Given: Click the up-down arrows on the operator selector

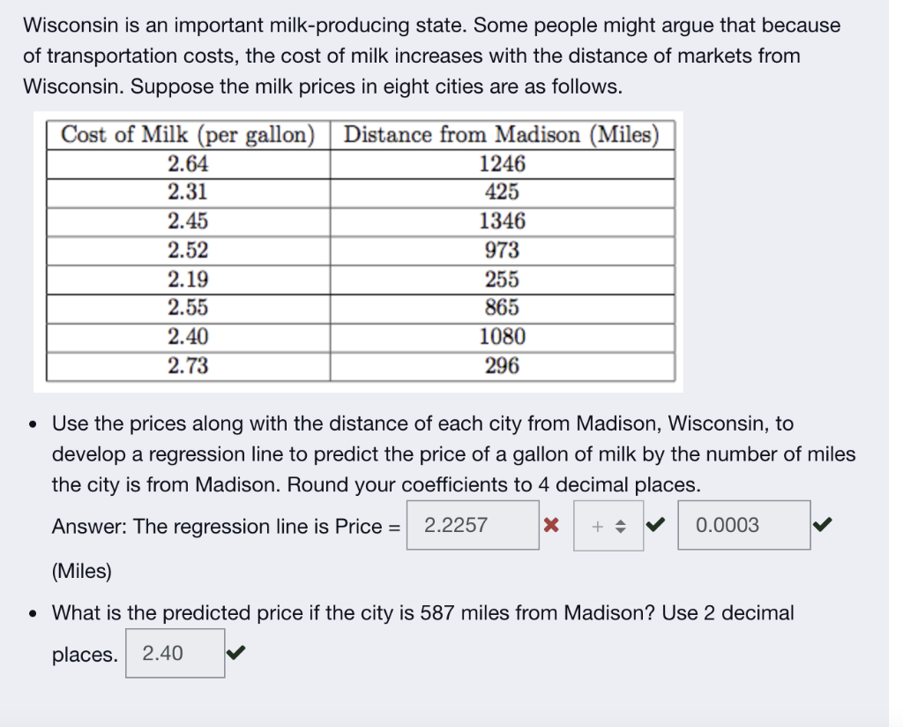Looking at the screenshot, I should click(x=623, y=524).
